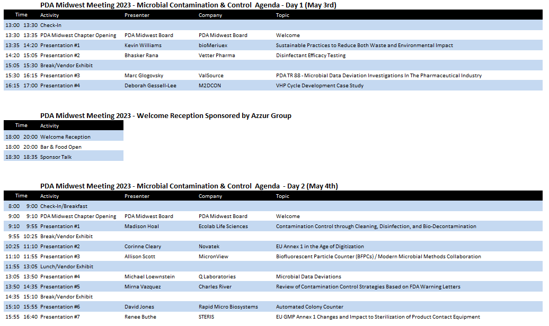
Task: Click the PDA TR 88 topic cell
Action: (x=378, y=76)
